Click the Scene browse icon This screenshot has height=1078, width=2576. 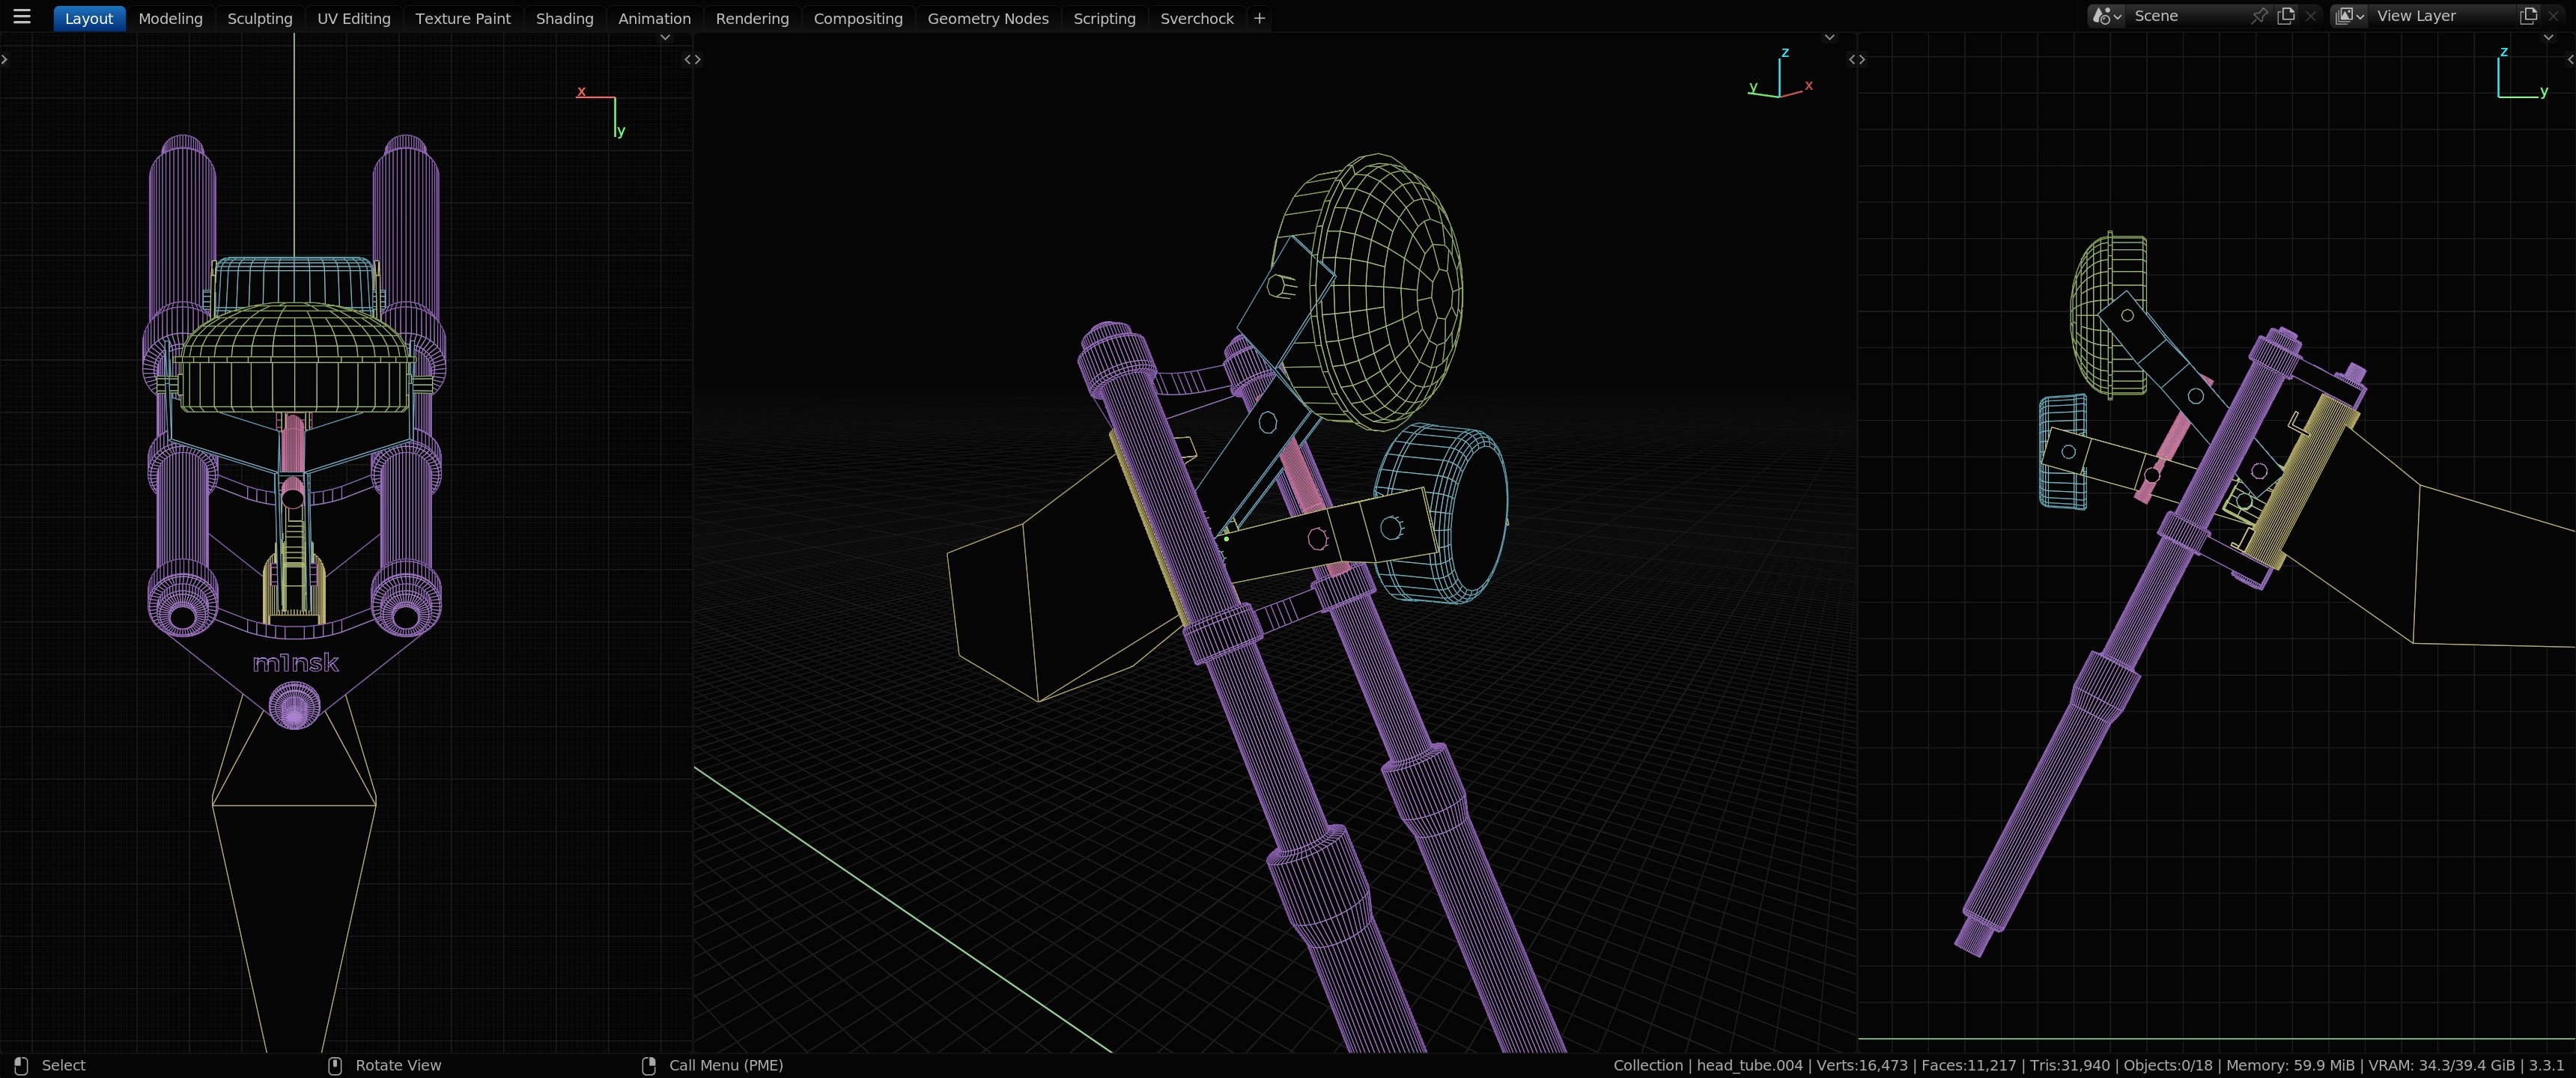(2106, 16)
